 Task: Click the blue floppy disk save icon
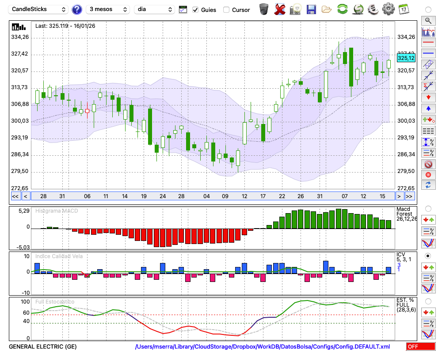pyautogui.click(x=311, y=9)
